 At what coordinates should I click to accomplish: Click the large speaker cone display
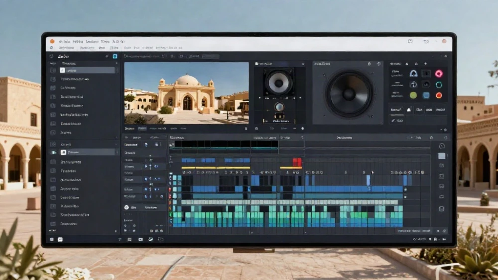[x=349, y=94]
